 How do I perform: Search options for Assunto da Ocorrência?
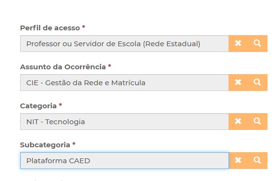tap(257, 82)
